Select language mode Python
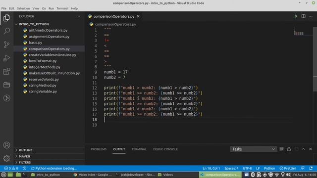Viewport: 317px width, 178px height. pos(269,168)
